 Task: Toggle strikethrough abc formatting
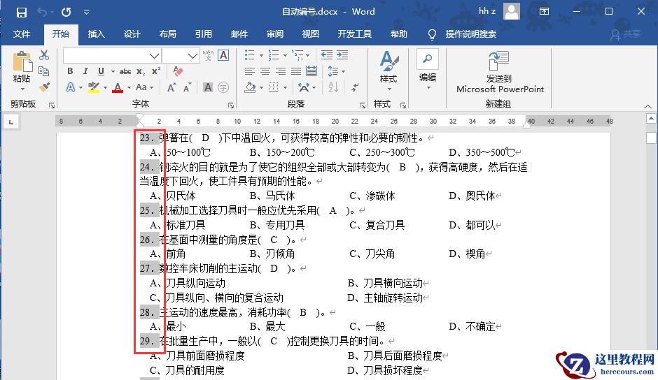click(125, 72)
